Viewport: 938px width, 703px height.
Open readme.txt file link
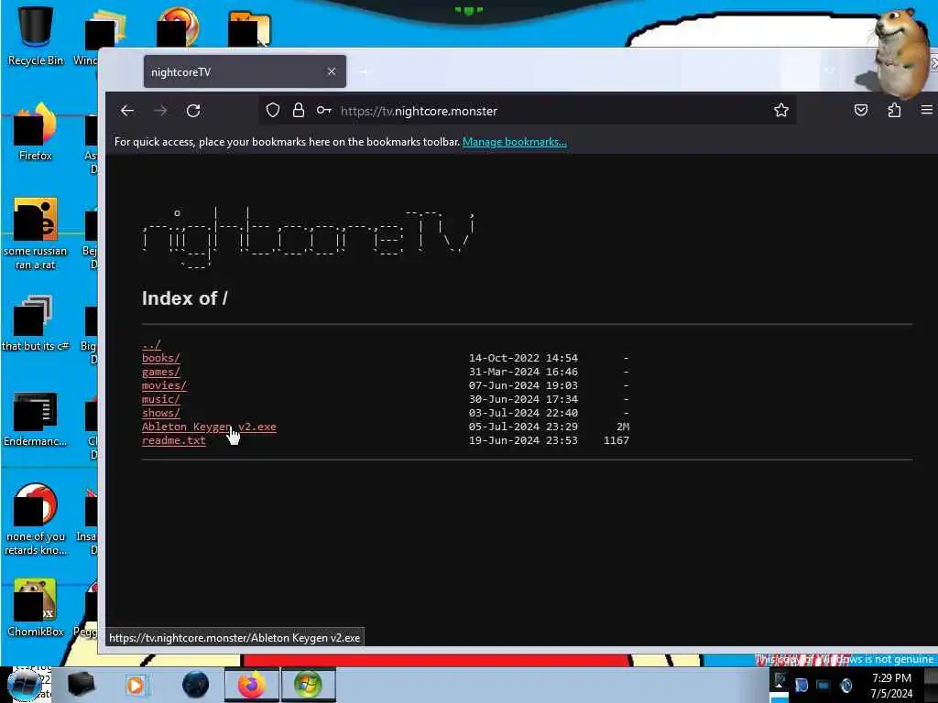coord(173,440)
